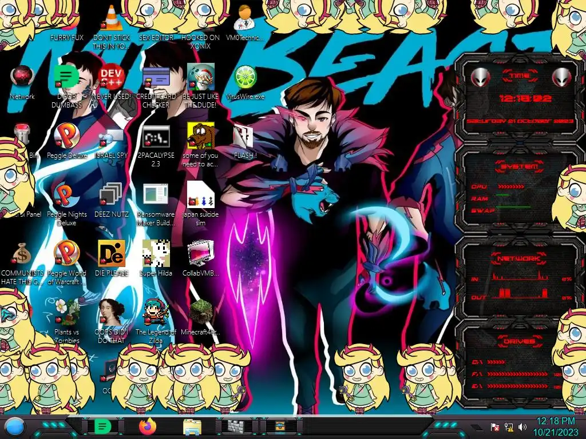Open the VLC cone desktop shortcut
This screenshot has height=439, width=586.
[112, 18]
